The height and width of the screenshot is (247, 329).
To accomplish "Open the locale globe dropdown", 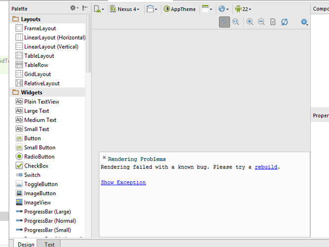I will (x=223, y=9).
